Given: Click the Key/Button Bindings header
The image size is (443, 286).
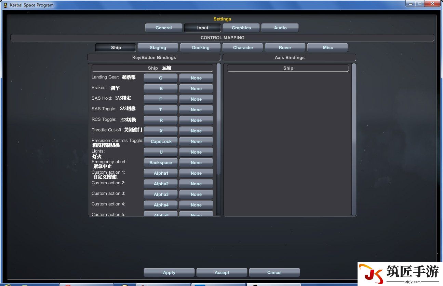Looking at the screenshot, I should coord(154,58).
